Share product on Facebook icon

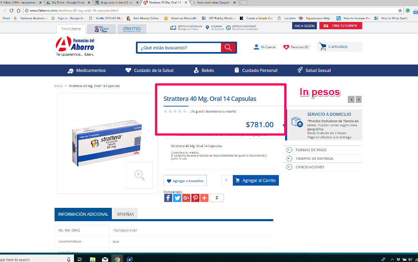(168, 198)
